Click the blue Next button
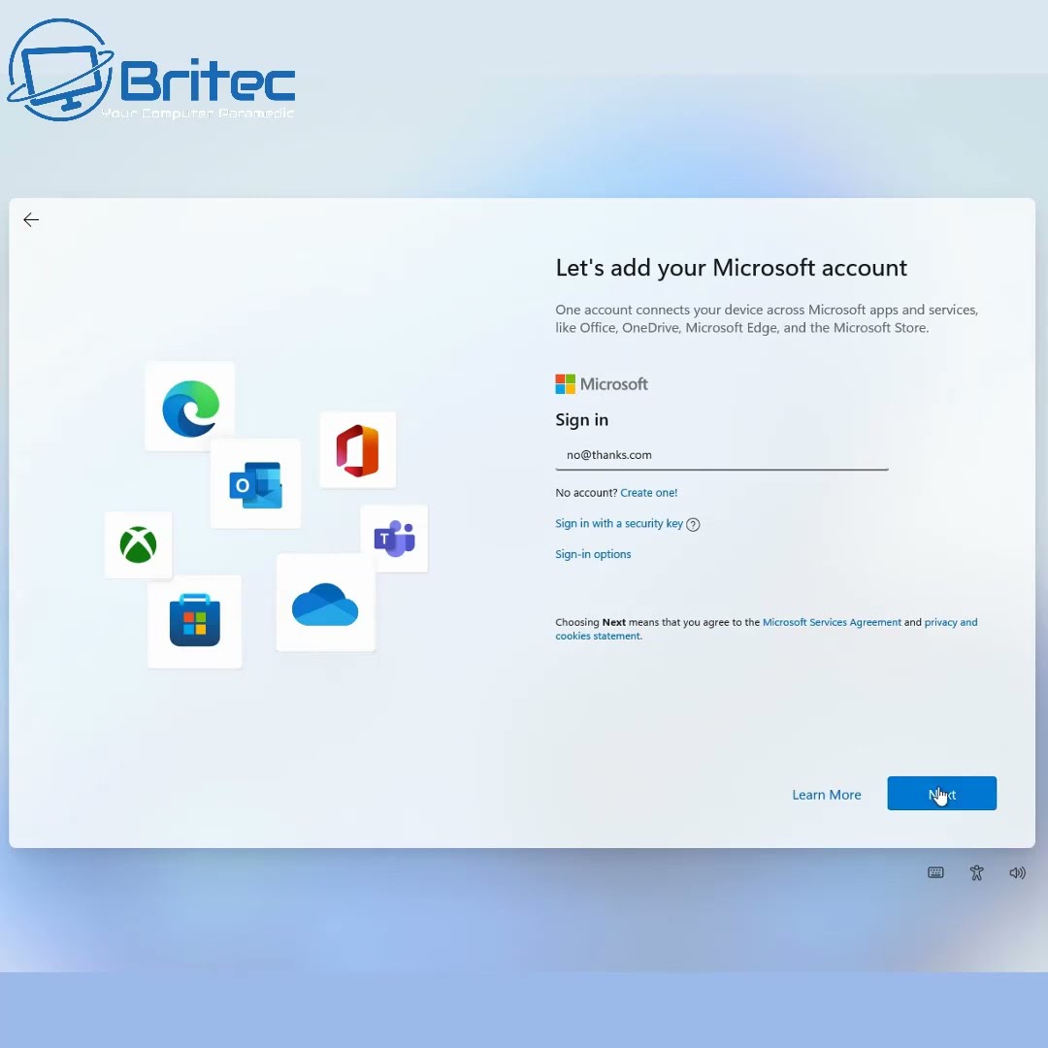 941,794
